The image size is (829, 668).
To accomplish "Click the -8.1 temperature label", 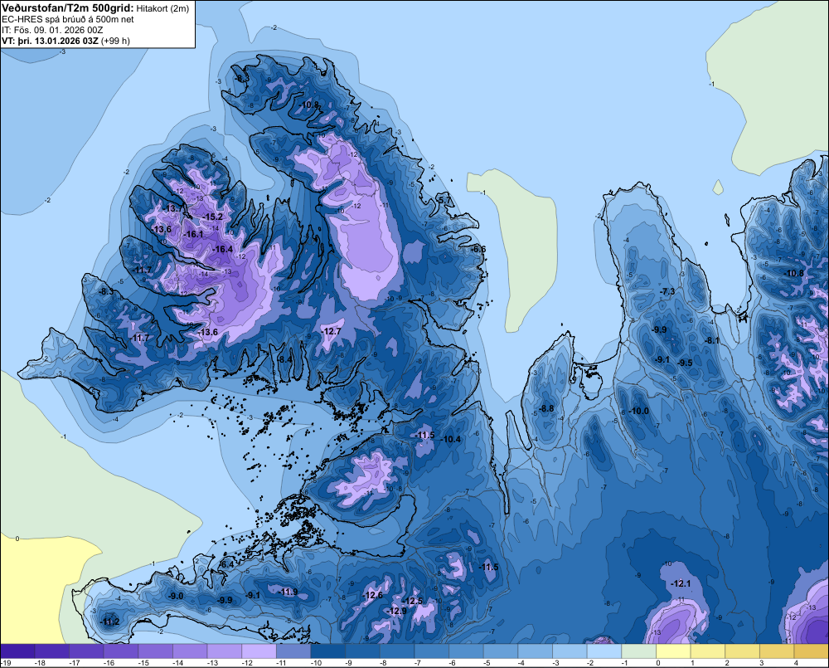I will point(712,340).
